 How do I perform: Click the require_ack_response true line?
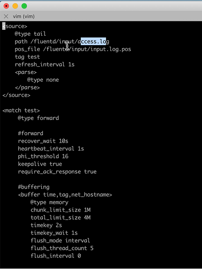tap(57, 172)
